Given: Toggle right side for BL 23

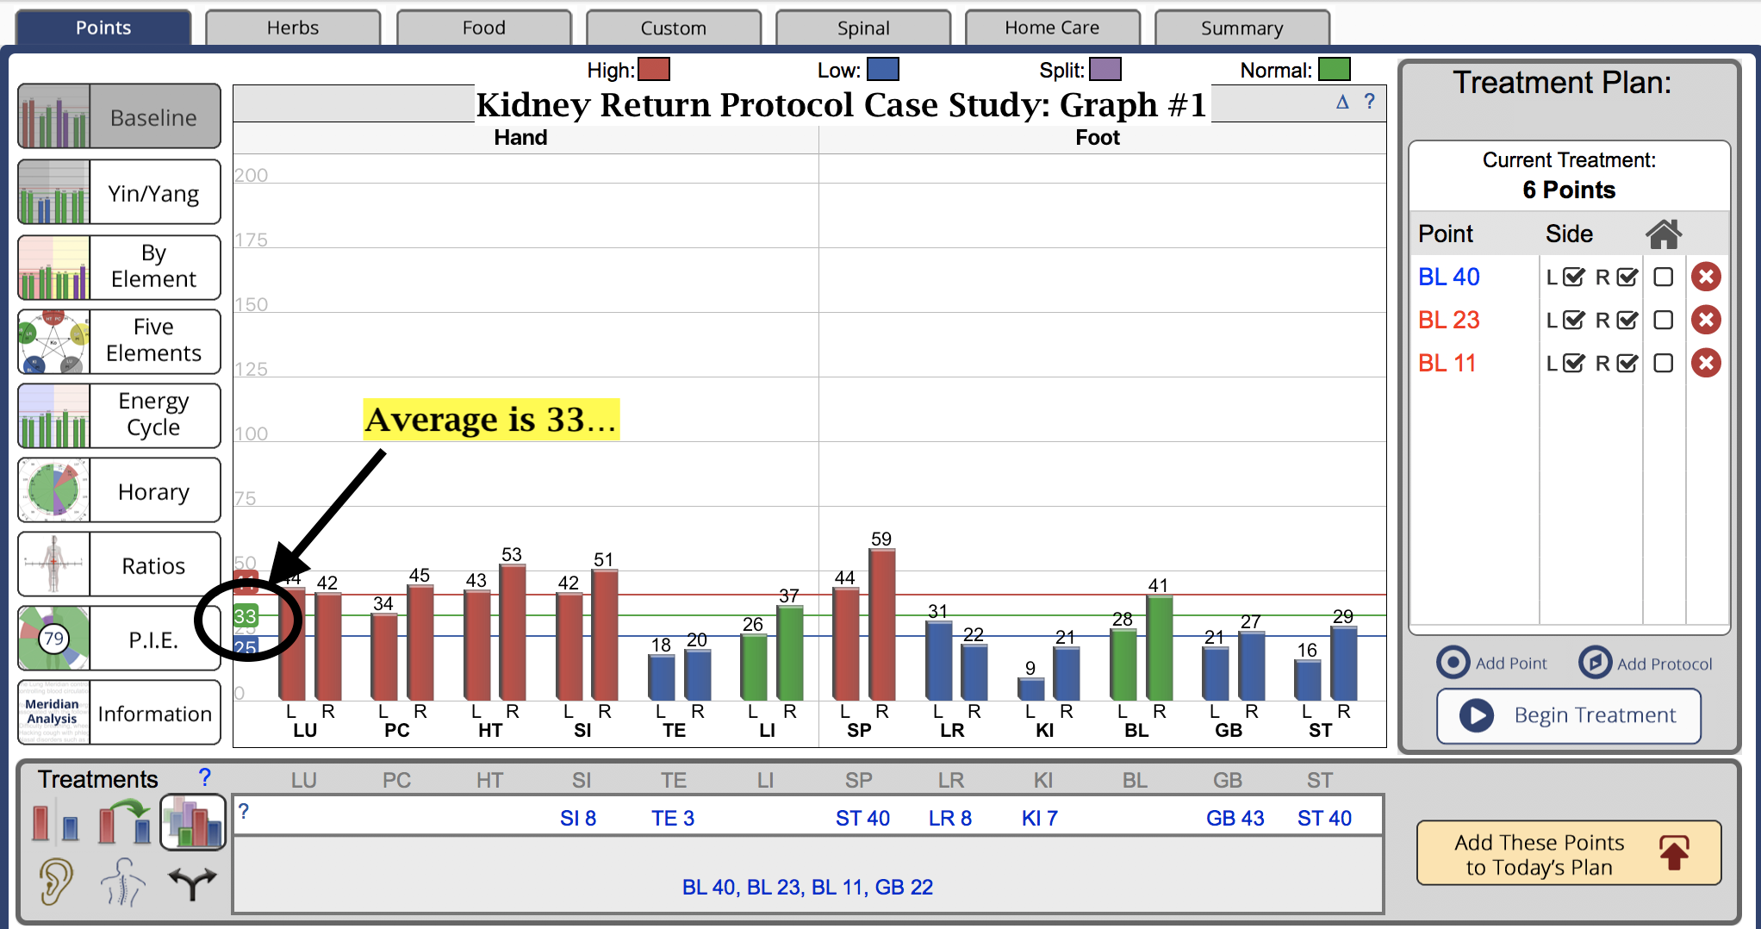Looking at the screenshot, I should 1627,320.
